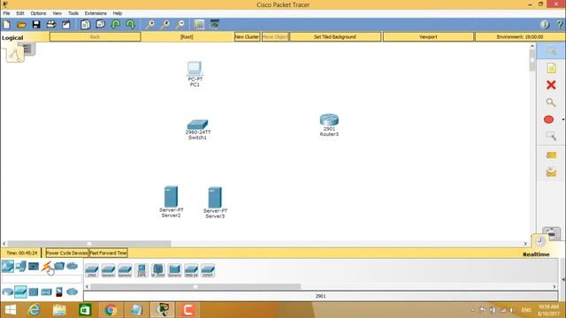The image size is (566, 318).
Task: Choose the Wireless Devices subcategory icon
Action: click(x=46, y=291)
